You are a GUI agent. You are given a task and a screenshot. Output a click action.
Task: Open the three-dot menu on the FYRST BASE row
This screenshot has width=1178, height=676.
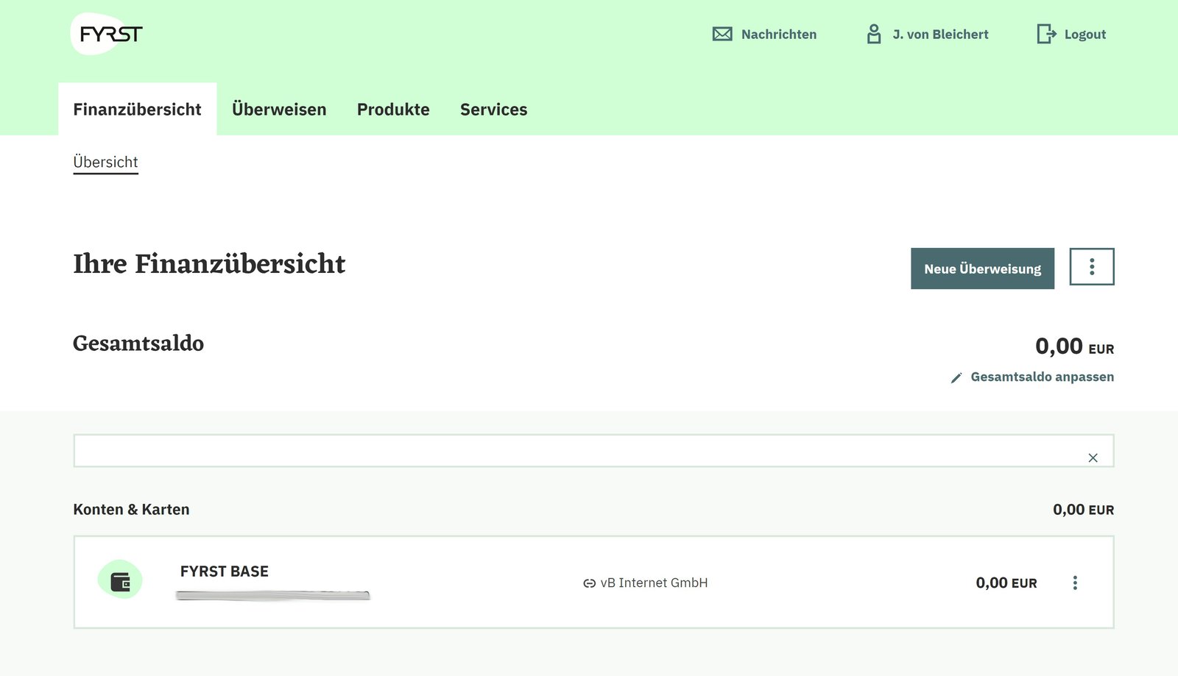click(x=1076, y=583)
